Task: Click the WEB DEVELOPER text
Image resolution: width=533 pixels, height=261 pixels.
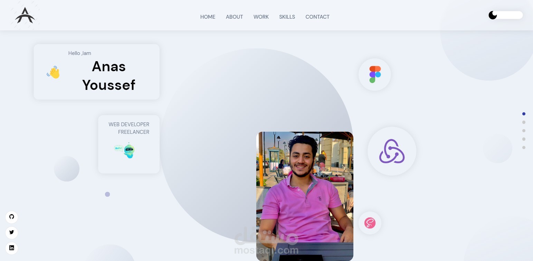Action: coord(129,124)
